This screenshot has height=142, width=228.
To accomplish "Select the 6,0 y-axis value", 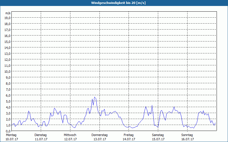I will [8, 95].
